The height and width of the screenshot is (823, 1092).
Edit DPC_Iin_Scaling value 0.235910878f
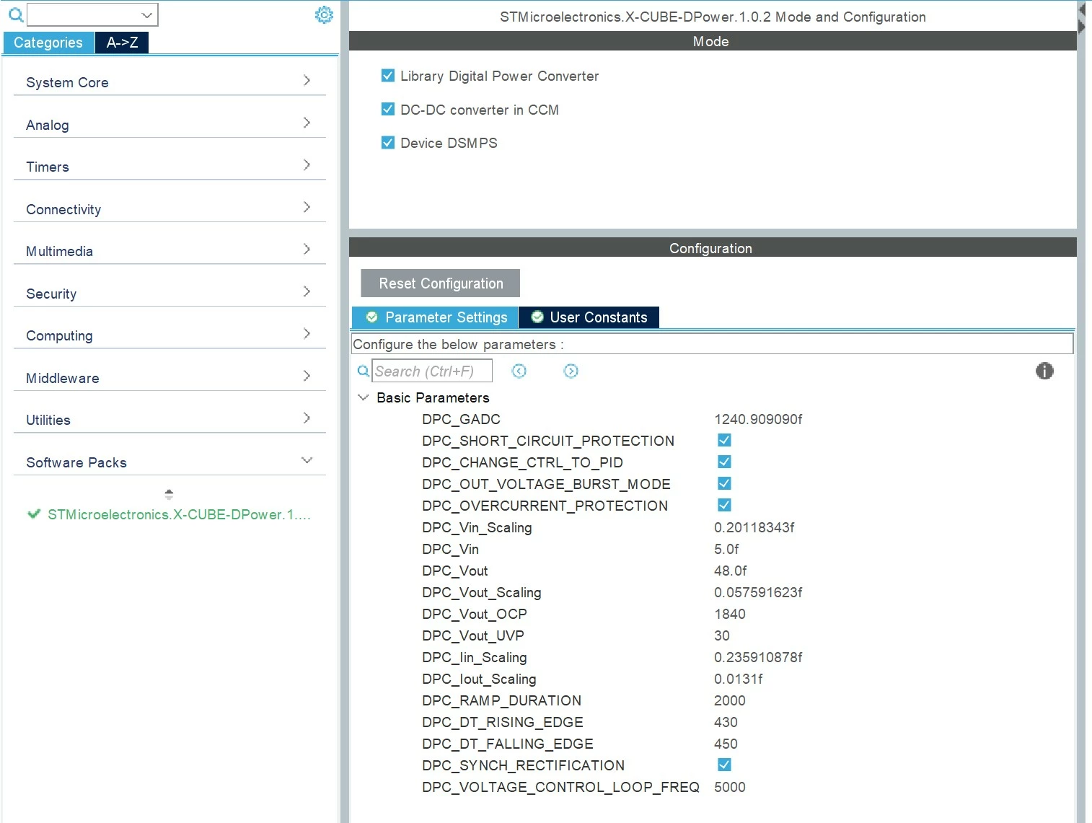click(x=758, y=657)
